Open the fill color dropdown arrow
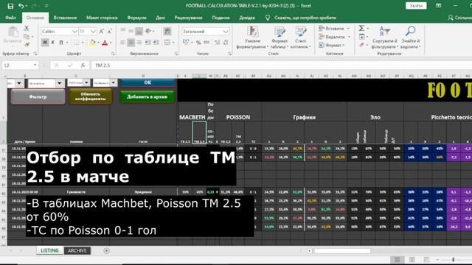 click(98, 43)
